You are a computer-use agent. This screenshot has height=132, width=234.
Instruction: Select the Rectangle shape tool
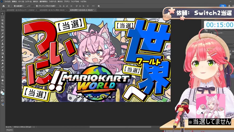pos(2,77)
